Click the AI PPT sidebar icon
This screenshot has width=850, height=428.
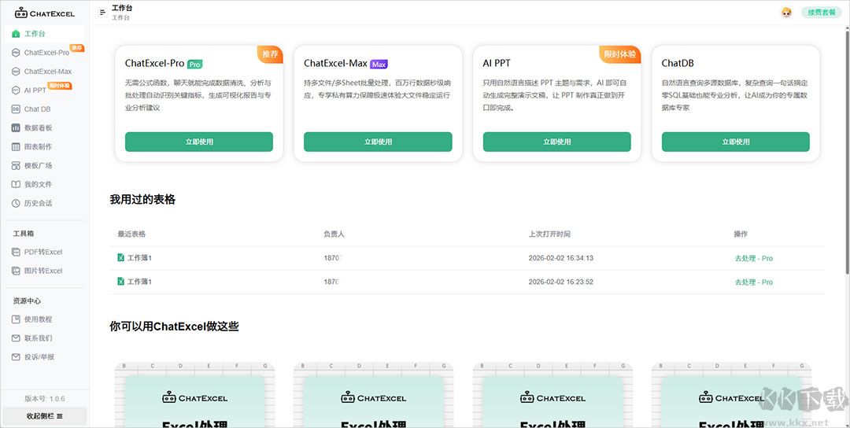[16, 90]
